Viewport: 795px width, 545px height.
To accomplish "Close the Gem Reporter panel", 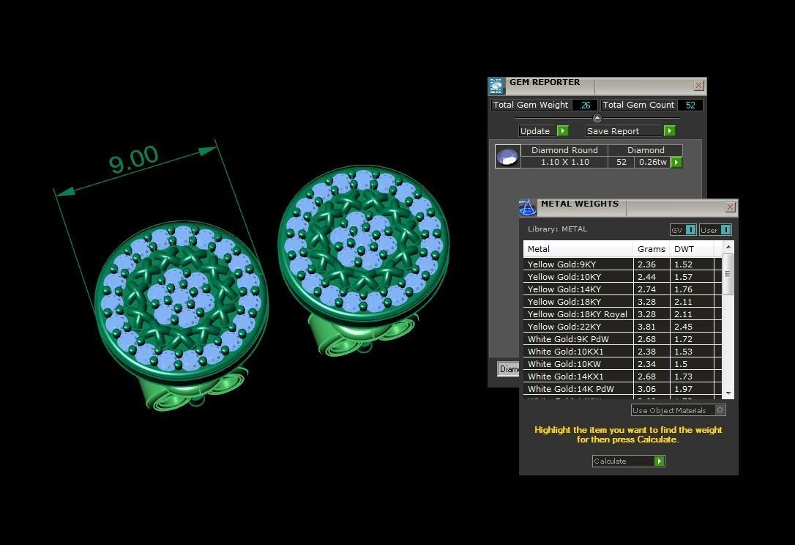I will click(698, 85).
